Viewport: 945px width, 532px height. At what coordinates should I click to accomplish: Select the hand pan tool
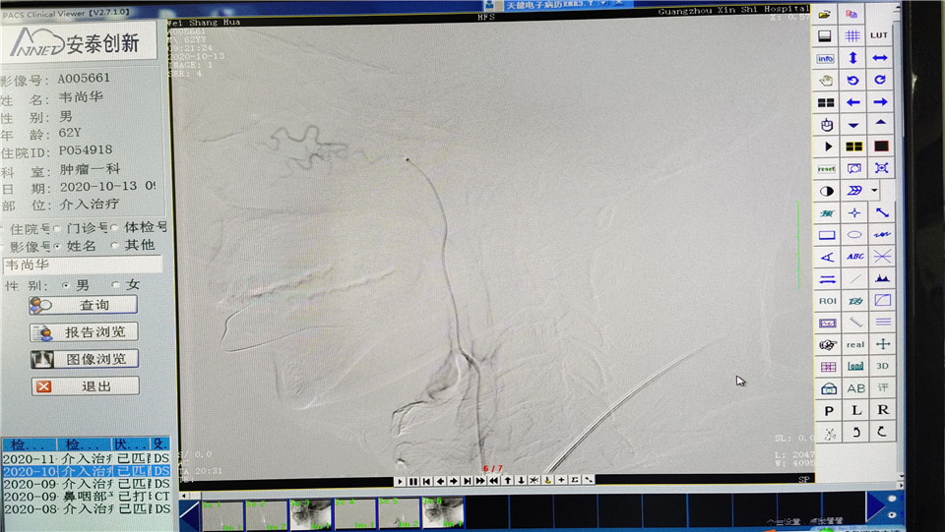tap(826, 80)
